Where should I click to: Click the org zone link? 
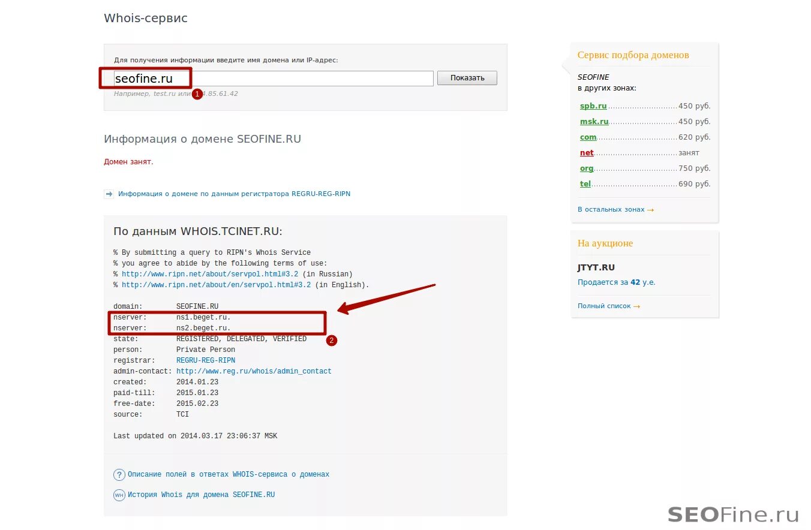tap(586, 168)
